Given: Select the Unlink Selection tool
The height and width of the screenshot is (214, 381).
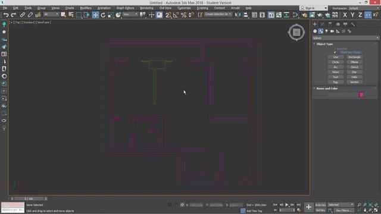Looking at the screenshot, I should tap(30, 15).
